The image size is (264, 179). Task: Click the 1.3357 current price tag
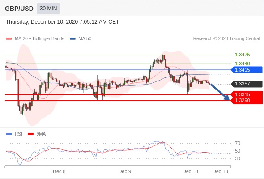(x=247, y=84)
